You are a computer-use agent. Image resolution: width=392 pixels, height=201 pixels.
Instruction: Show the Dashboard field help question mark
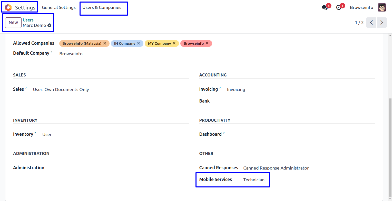224,133
